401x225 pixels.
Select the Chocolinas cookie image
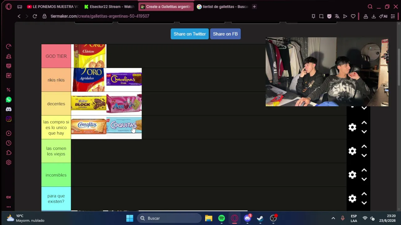(124, 80)
